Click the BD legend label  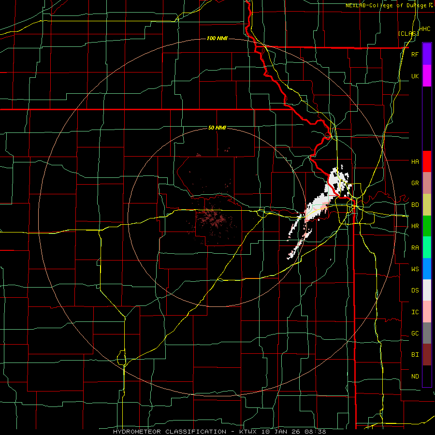[415, 205]
